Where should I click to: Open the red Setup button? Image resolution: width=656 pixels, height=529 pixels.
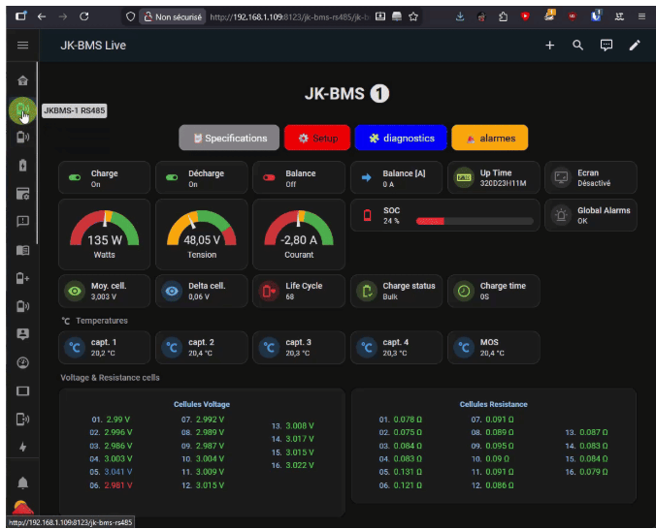[317, 138]
